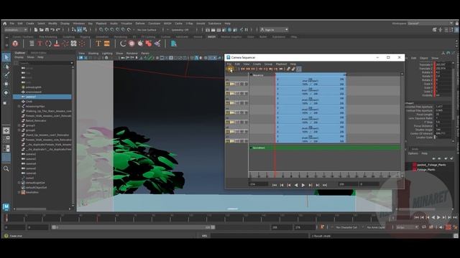Viewport: 460px width, 258px height.
Task: Open the Lighting menu in viewport panel
Action: point(107,53)
